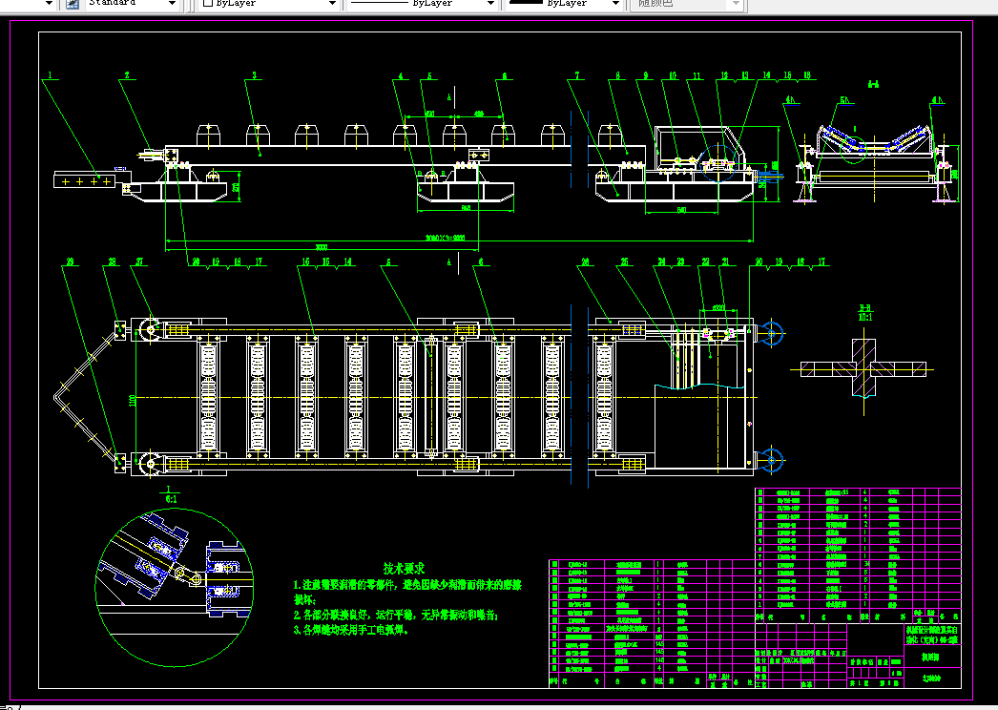This screenshot has width=998, height=710.
Task: Select the 1100 vertical dimension text
Action: pyautogui.click(x=133, y=401)
